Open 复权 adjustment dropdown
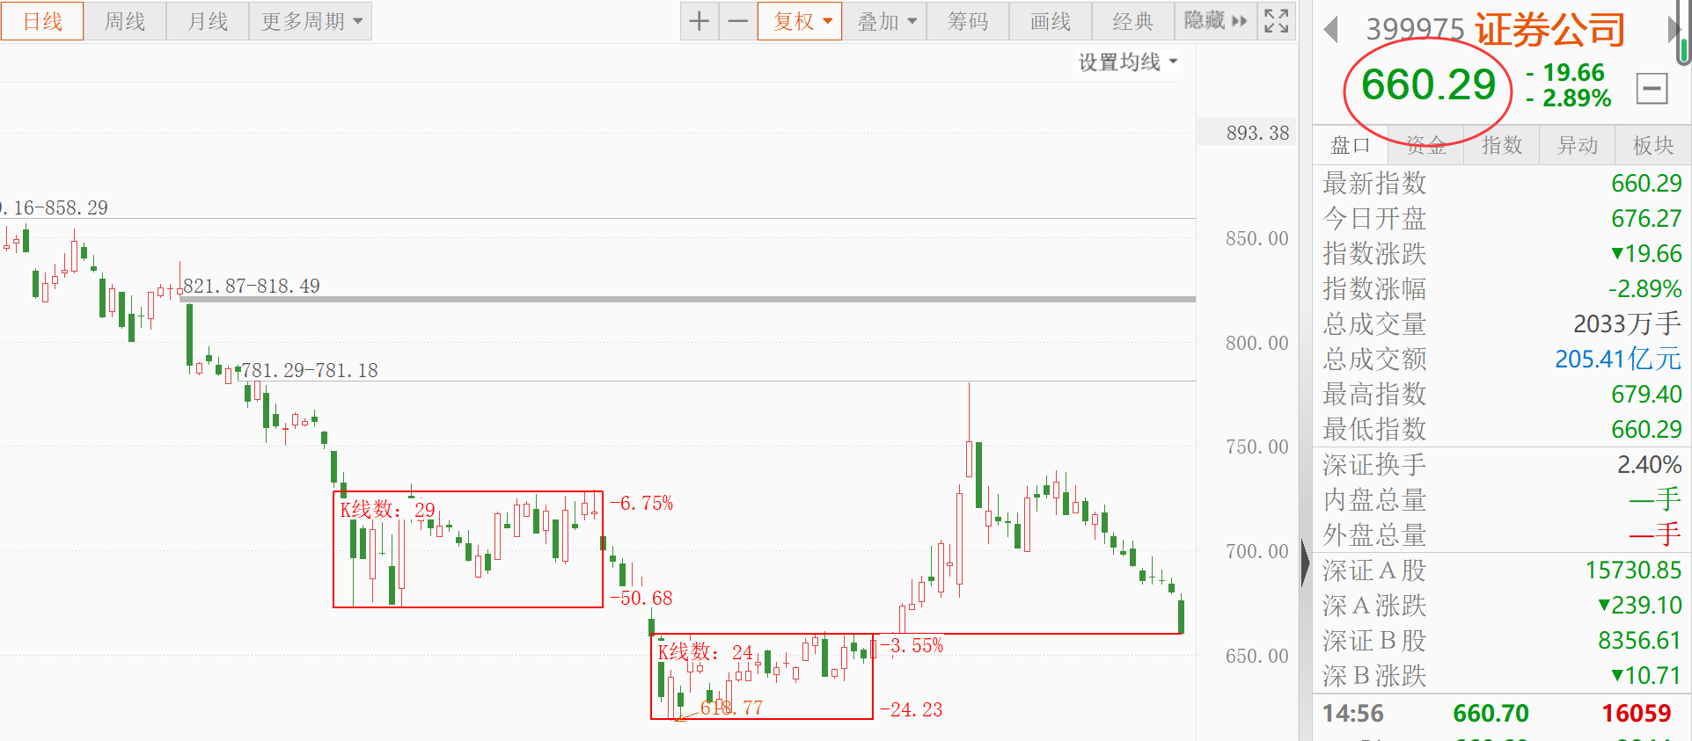 [802, 21]
